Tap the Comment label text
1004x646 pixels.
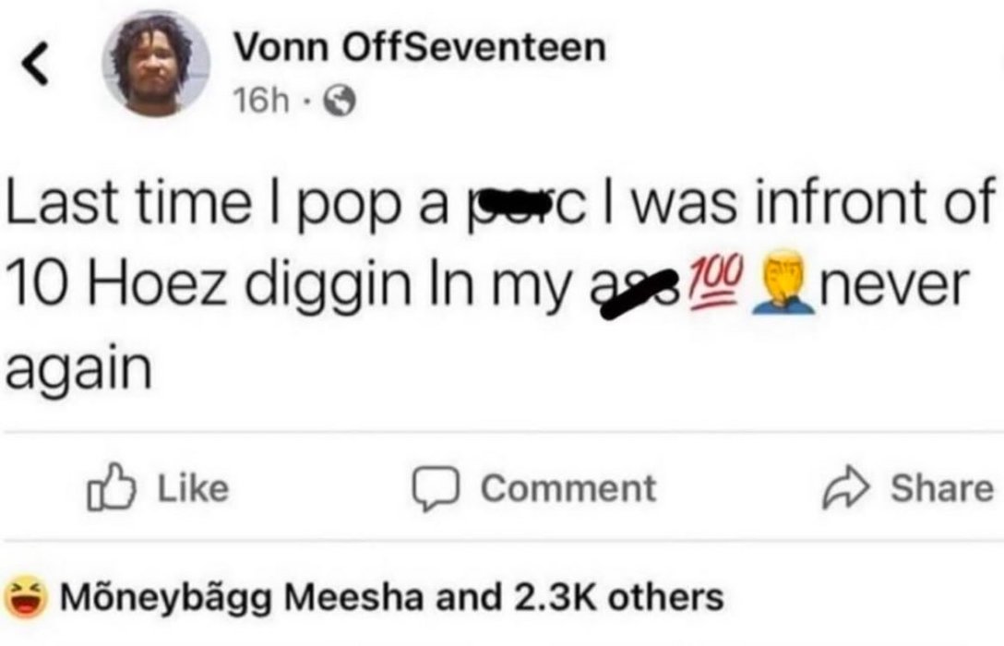(568, 488)
